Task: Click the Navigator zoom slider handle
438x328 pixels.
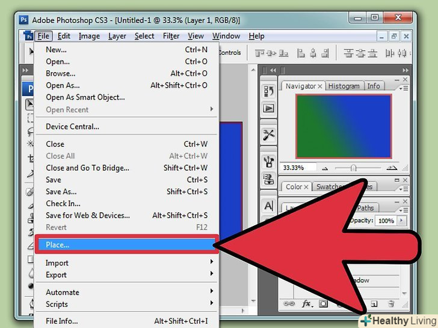Action: click(353, 168)
